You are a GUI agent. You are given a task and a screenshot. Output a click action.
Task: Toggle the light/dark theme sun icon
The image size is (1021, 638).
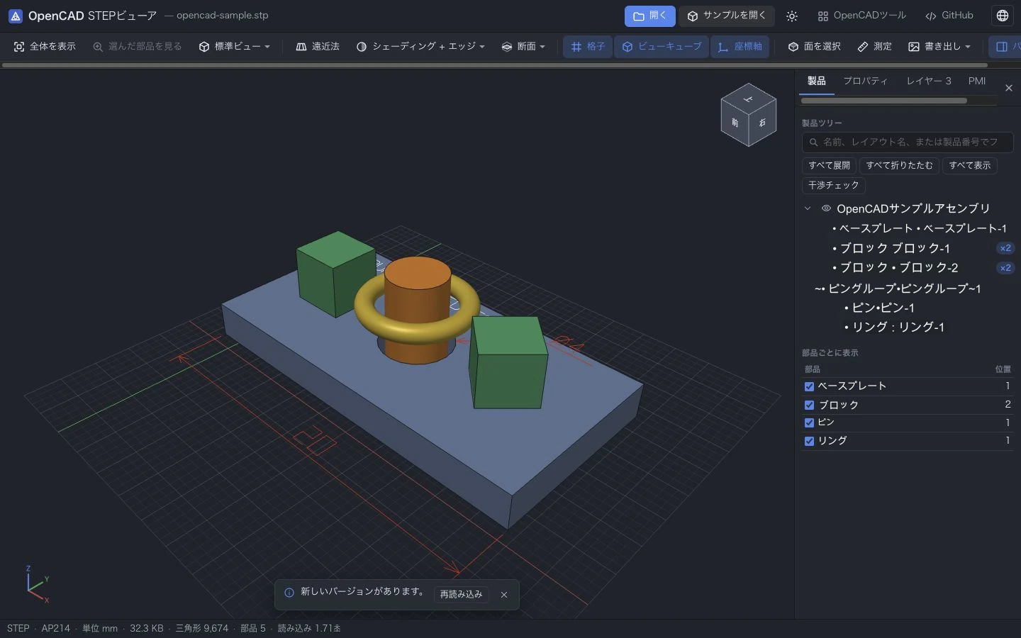coord(792,16)
